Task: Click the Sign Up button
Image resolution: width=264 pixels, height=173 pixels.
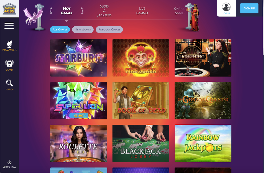Action: 249,8
